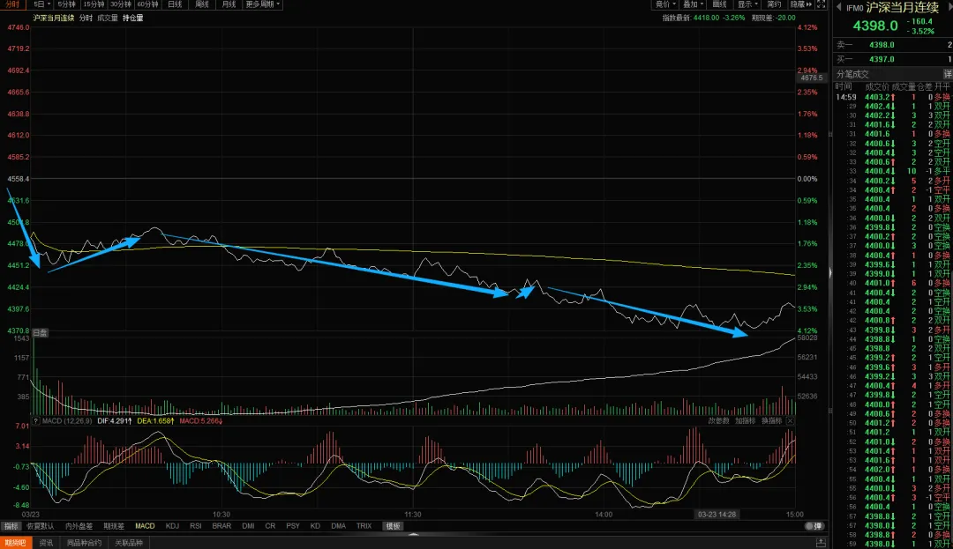The height and width of the screenshot is (549, 953).
Task: Close the MACD indicator panel
Action: click(x=790, y=421)
